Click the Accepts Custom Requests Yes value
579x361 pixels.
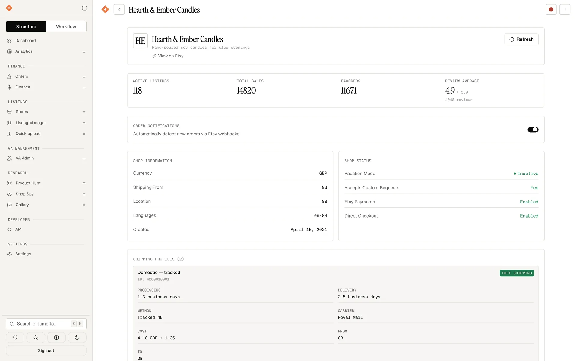tap(534, 188)
